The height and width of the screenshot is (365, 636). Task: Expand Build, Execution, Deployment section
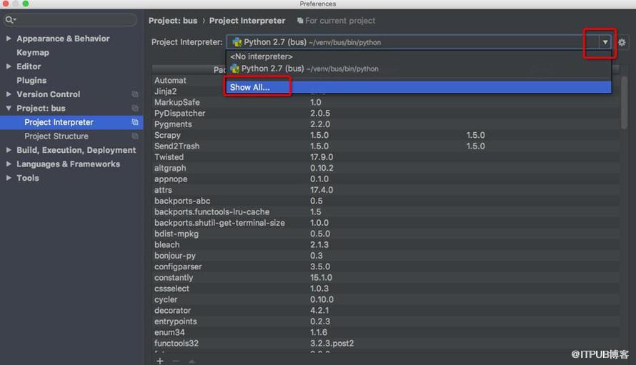point(9,150)
